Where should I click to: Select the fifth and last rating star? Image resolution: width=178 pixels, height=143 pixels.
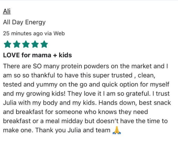click(44, 44)
